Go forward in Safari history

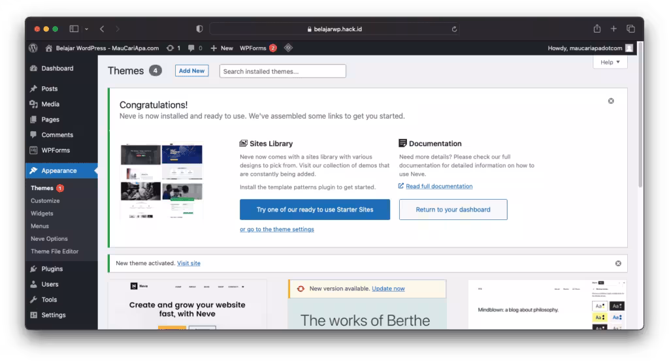click(x=118, y=29)
